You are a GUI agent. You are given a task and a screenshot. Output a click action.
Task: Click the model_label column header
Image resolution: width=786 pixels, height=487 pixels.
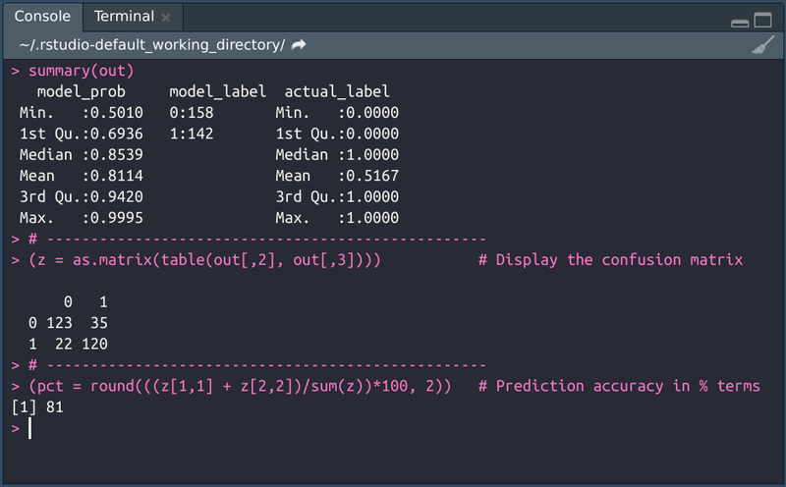217,91
